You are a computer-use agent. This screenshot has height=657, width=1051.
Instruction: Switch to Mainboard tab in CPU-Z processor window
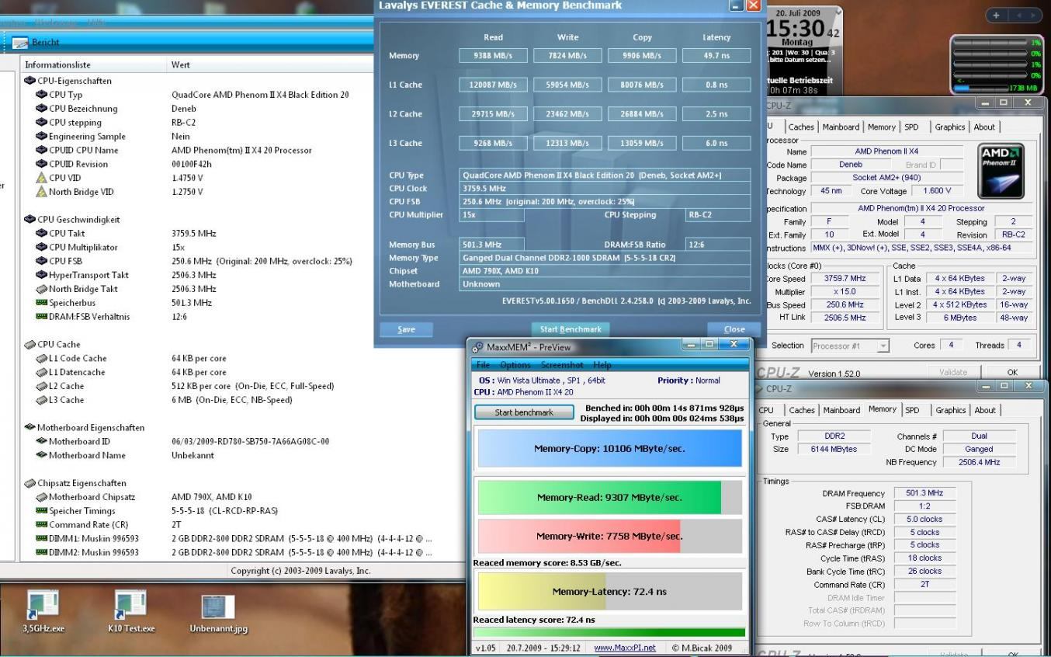[x=841, y=127]
